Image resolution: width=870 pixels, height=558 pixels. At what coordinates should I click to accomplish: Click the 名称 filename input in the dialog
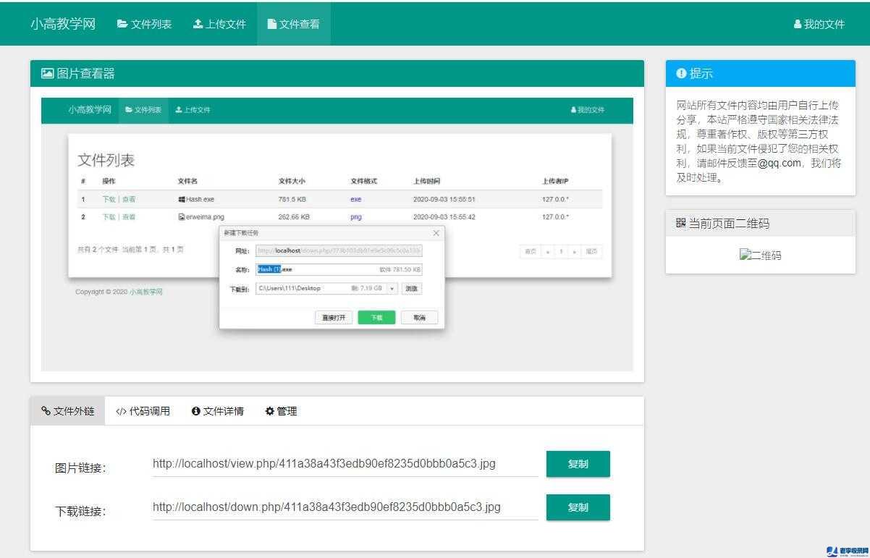point(338,269)
